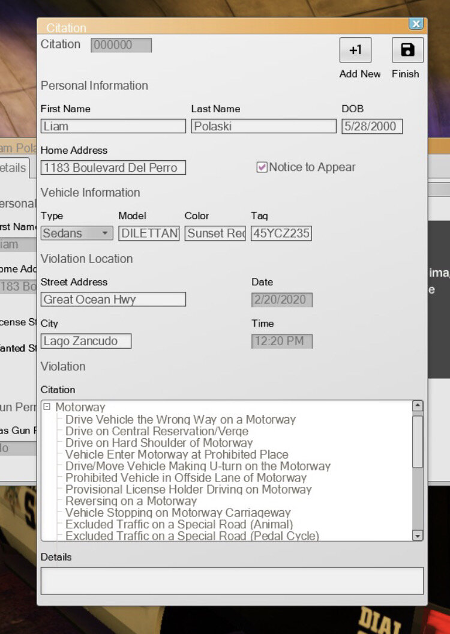
Task: Choose Drive Vehicle the Wrong Way violation
Action: (x=180, y=420)
